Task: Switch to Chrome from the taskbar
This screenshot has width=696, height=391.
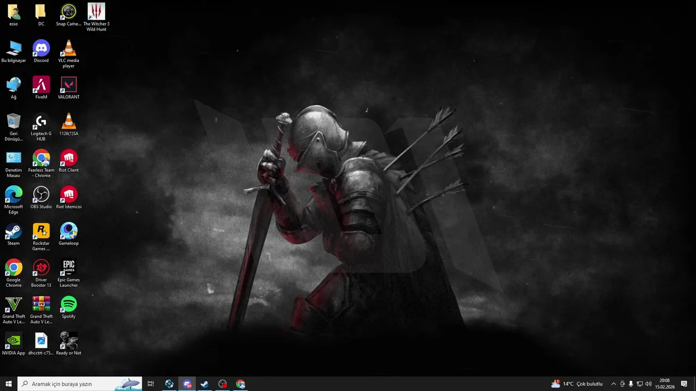Action: [x=240, y=384]
